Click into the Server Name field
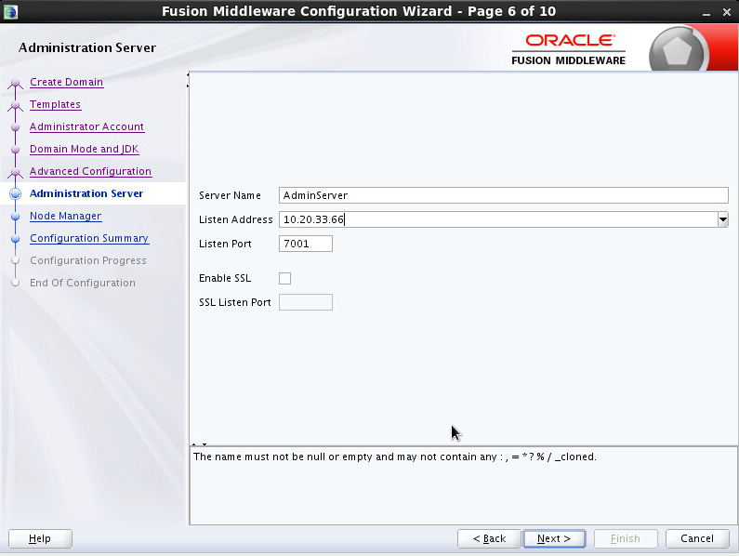 503,195
